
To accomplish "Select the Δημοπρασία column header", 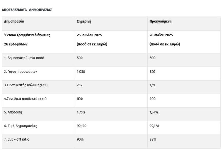I will (14, 21).
